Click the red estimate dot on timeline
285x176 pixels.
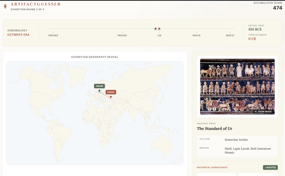(159, 29)
